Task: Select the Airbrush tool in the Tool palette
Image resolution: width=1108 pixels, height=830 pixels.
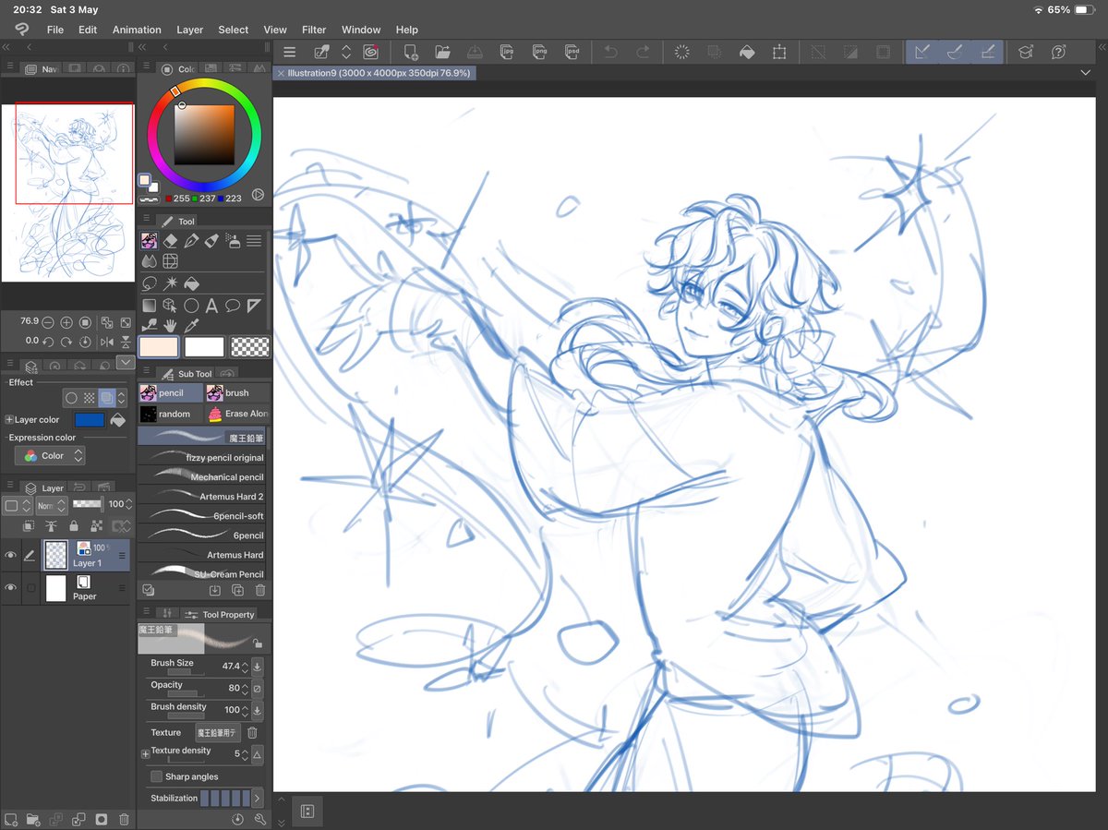Action: click(x=233, y=241)
